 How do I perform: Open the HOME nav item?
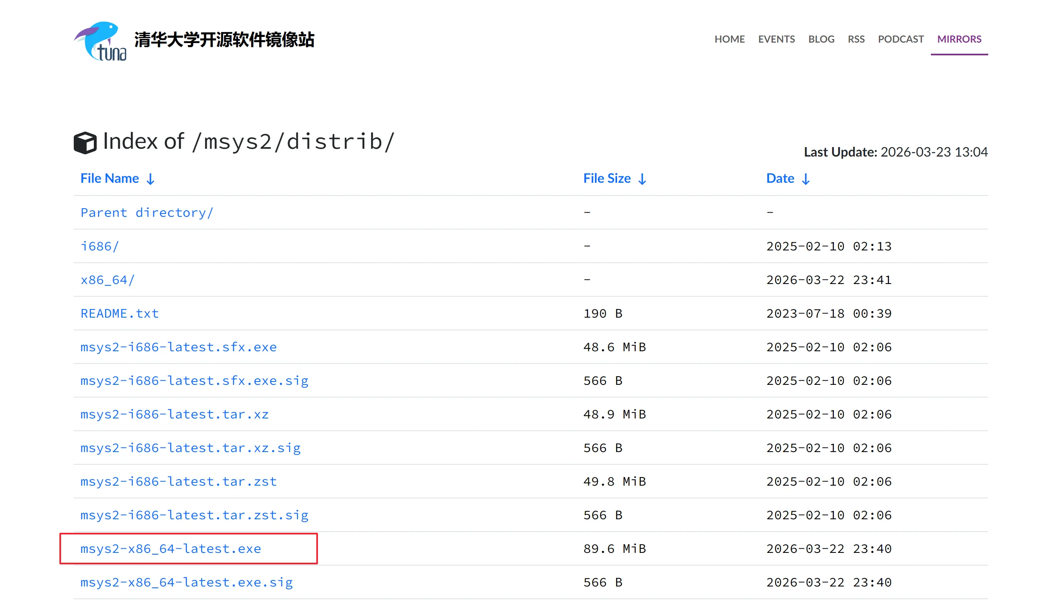[x=730, y=39]
